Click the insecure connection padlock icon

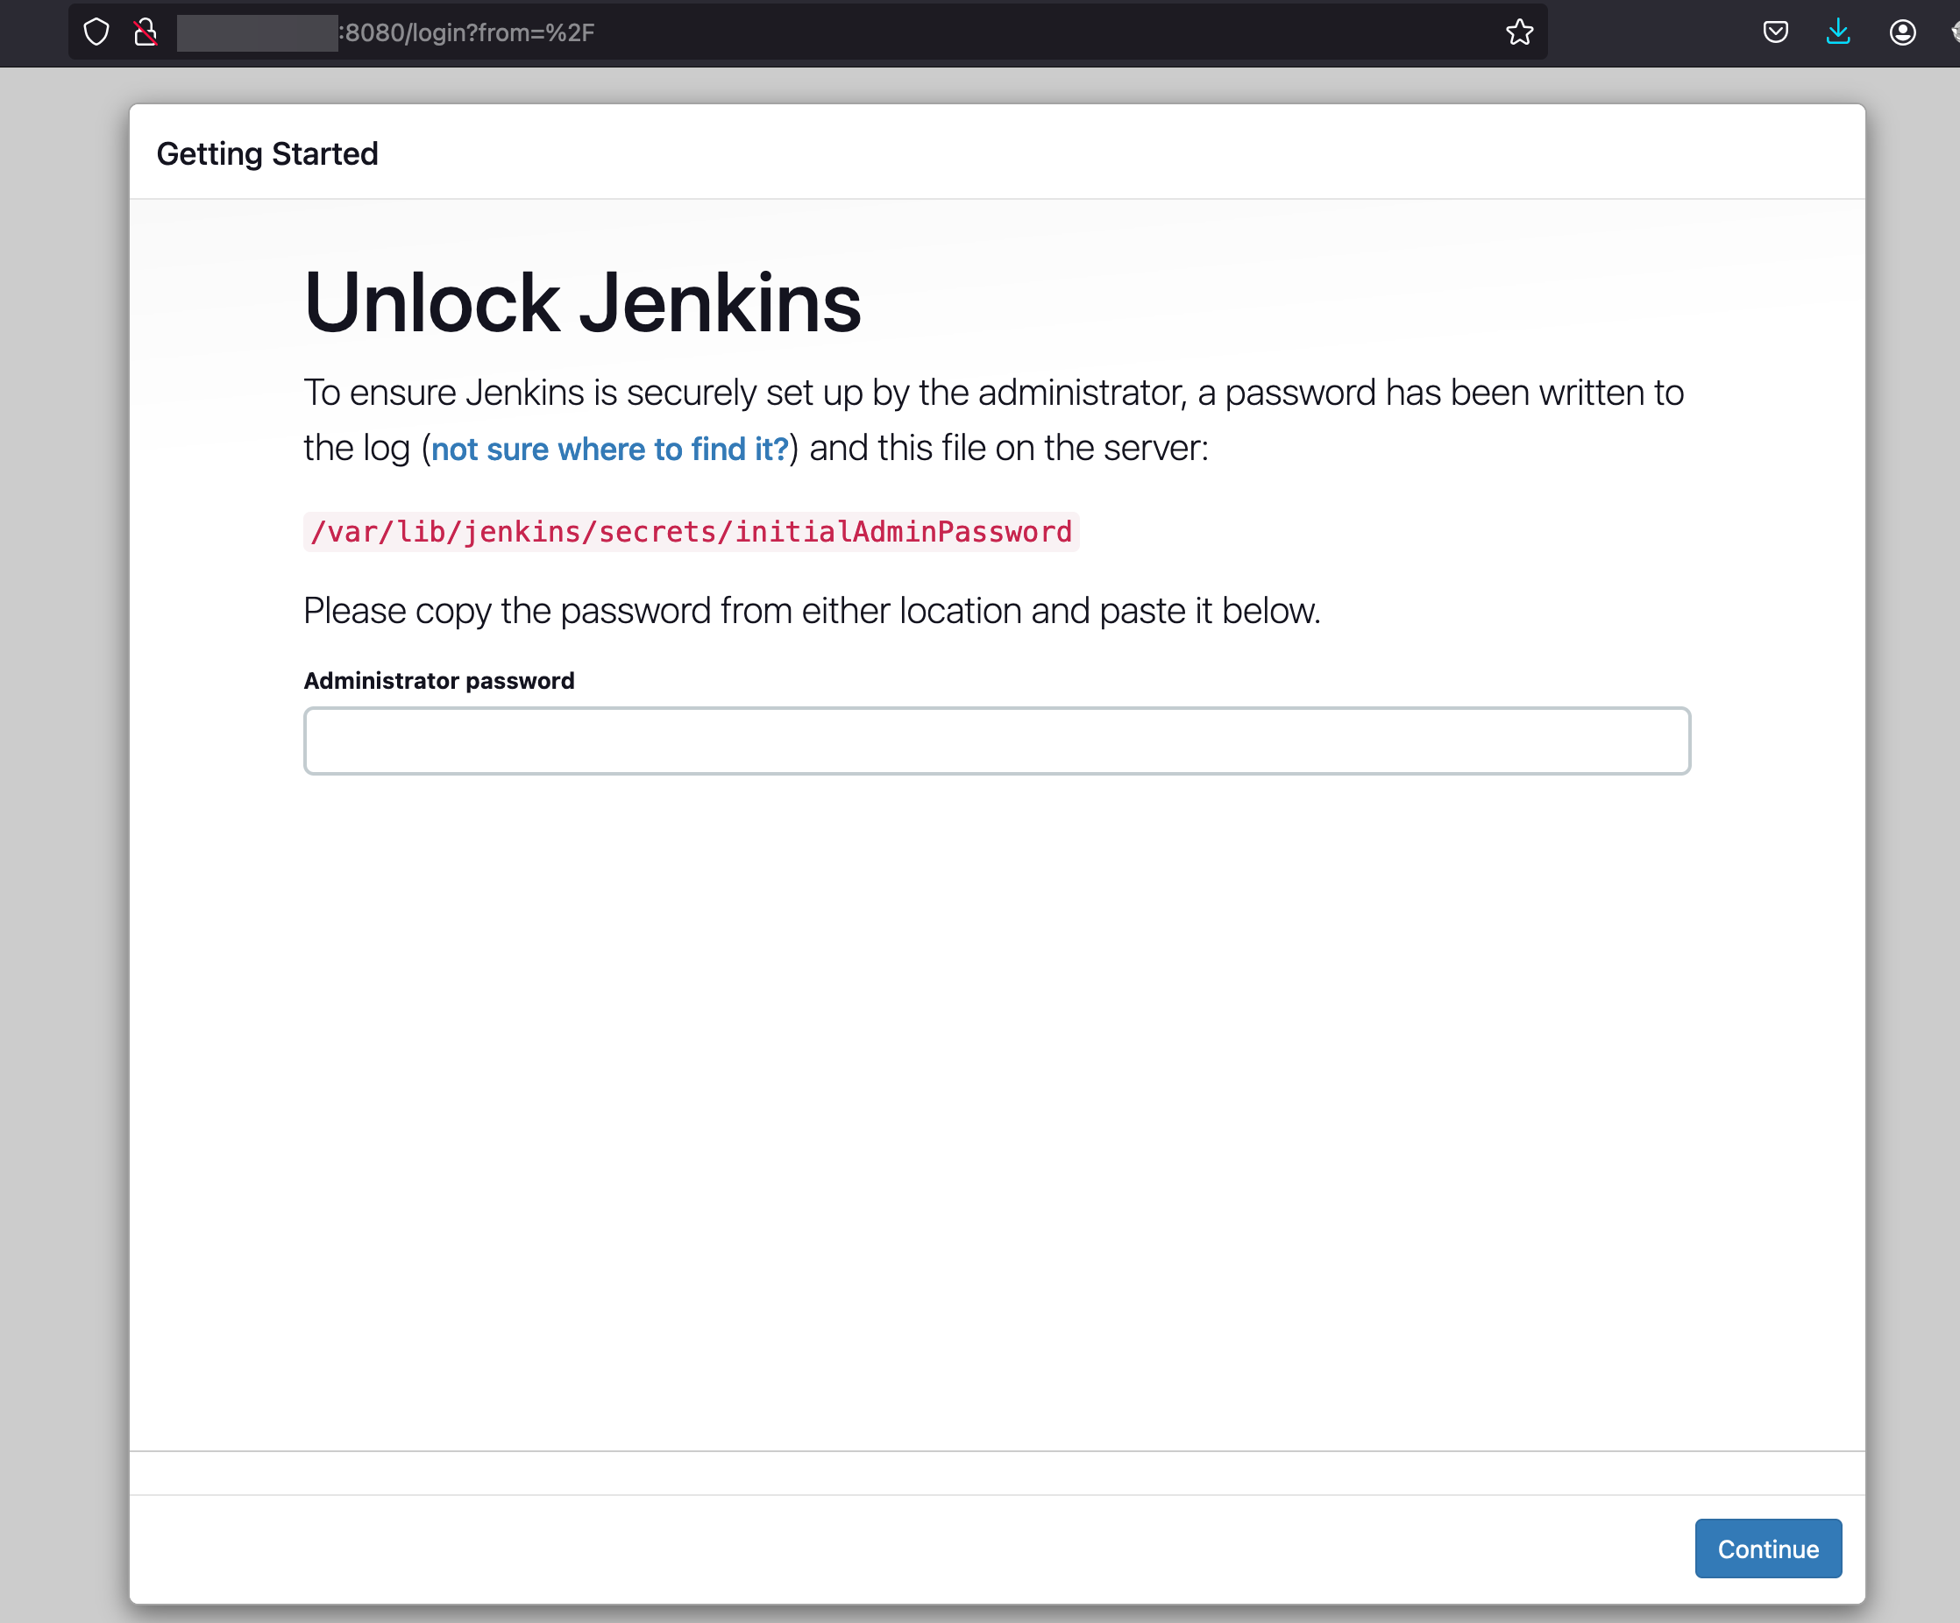pyautogui.click(x=145, y=32)
